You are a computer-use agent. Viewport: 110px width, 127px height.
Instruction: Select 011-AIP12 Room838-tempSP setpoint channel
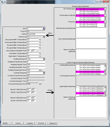[x=90, y=20]
